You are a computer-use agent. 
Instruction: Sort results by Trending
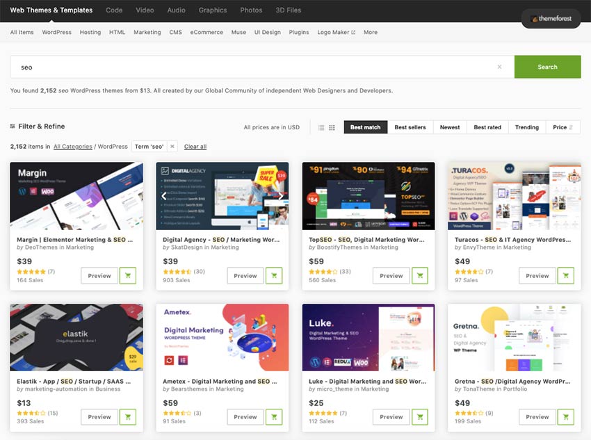click(x=527, y=127)
